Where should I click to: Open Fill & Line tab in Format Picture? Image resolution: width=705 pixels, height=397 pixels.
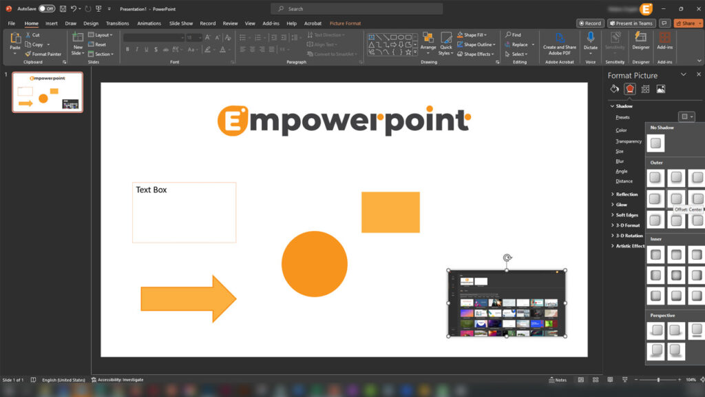click(x=614, y=89)
